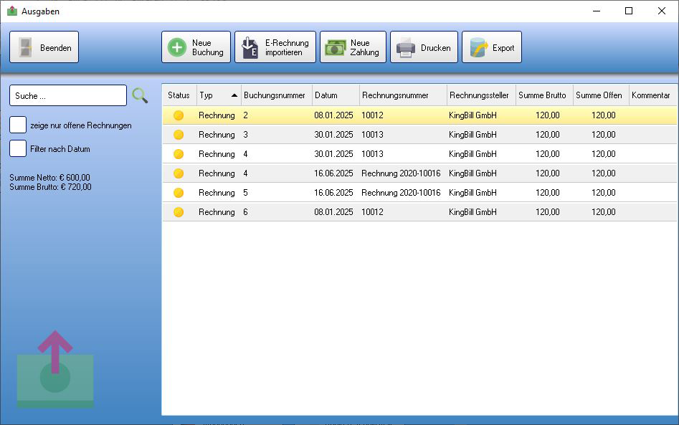Select date 08.01.2025 in booking 2 row

tap(333, 115)
